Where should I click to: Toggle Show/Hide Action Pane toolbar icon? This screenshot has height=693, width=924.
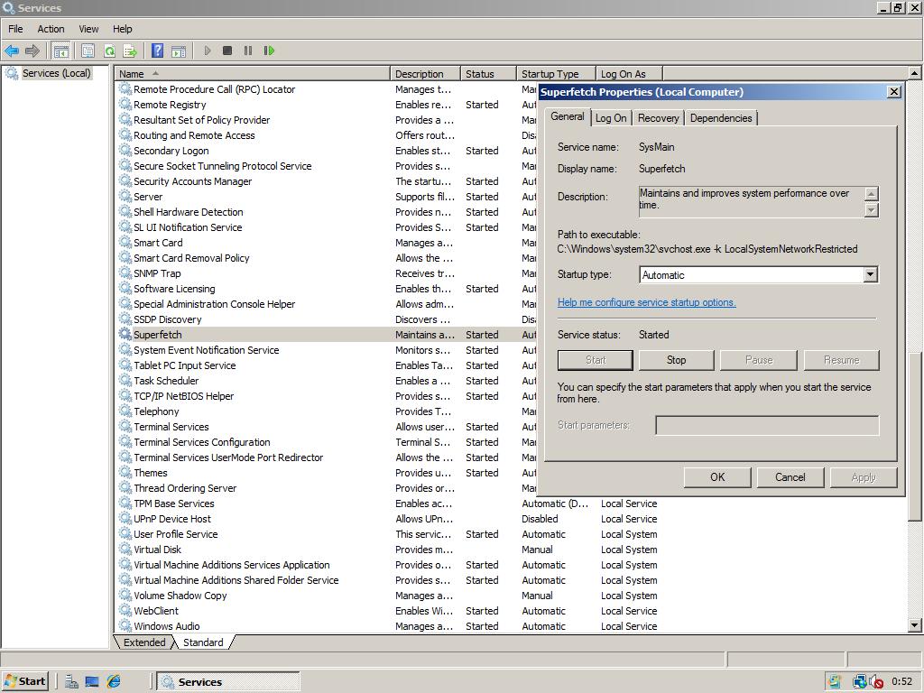click(x=179, y=51)
